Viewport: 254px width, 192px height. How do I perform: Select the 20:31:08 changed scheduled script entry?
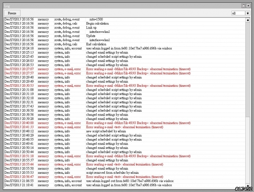point(125,90)
